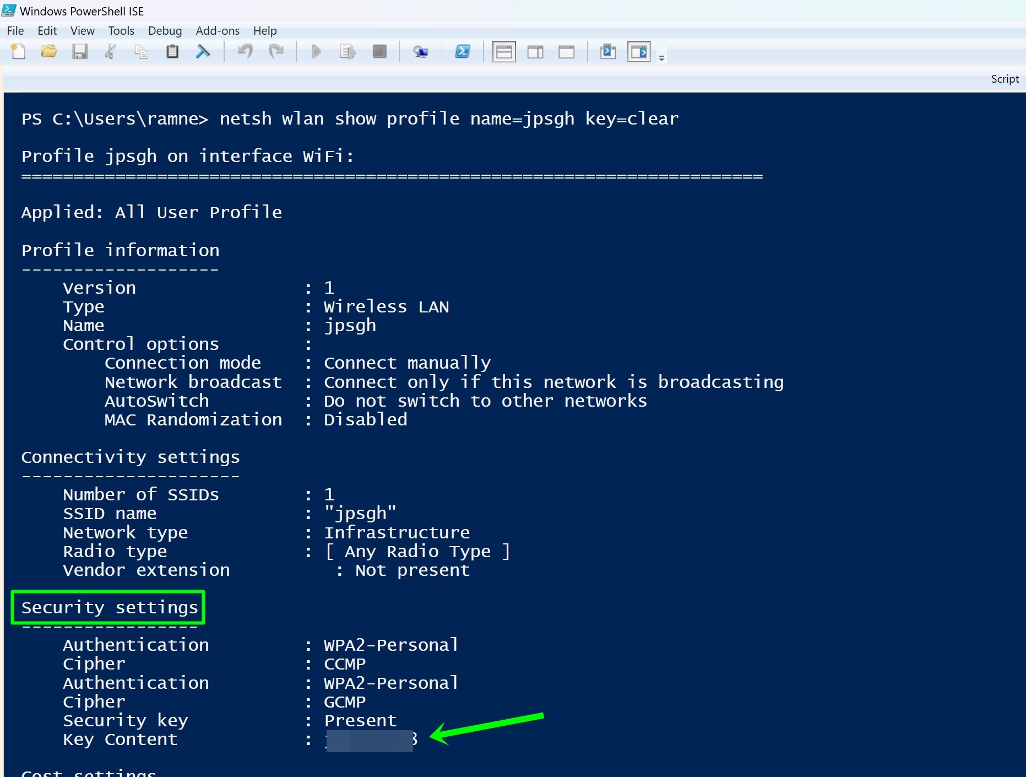Switch to the Script tab

(1004, 79)
